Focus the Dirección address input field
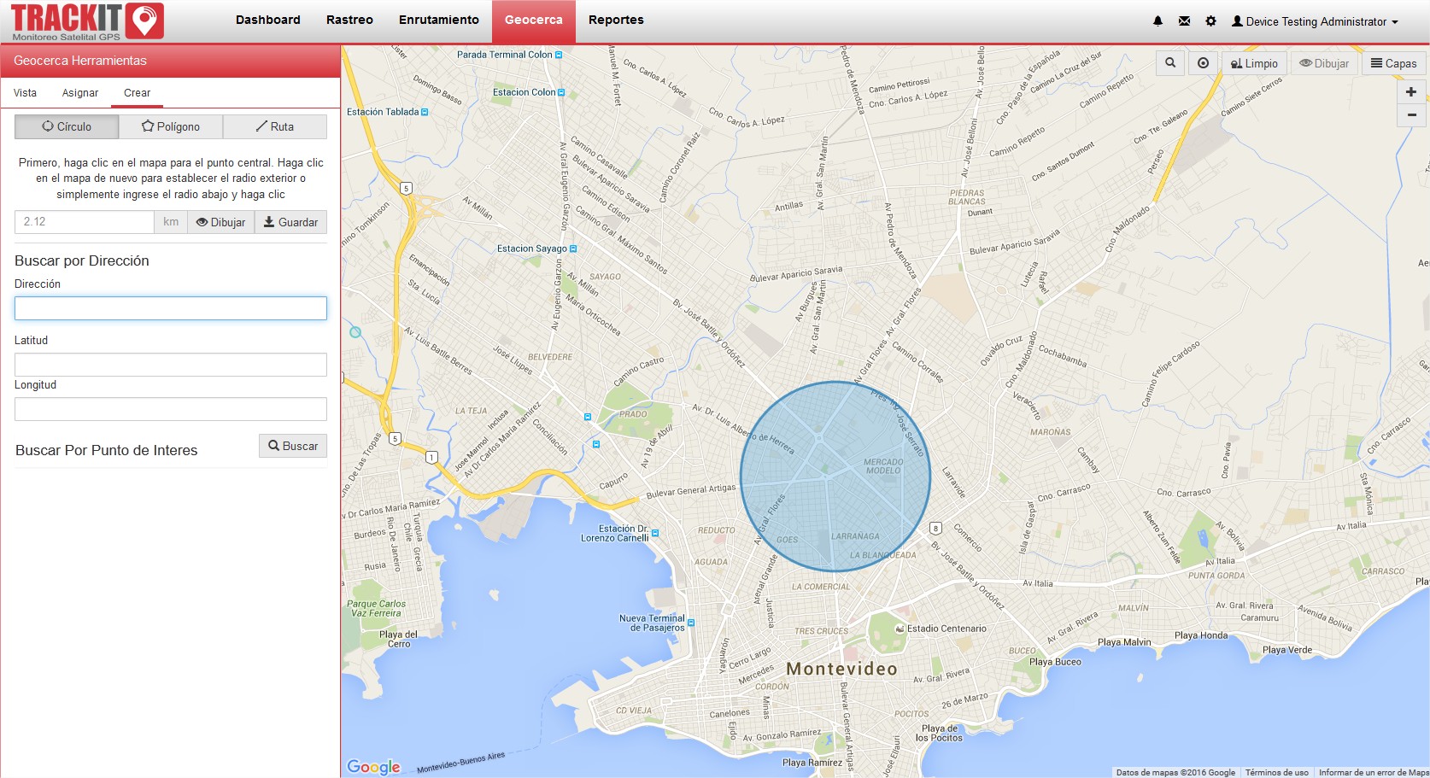Viewport: 1430px width, 778px height. tap(171, 308)
